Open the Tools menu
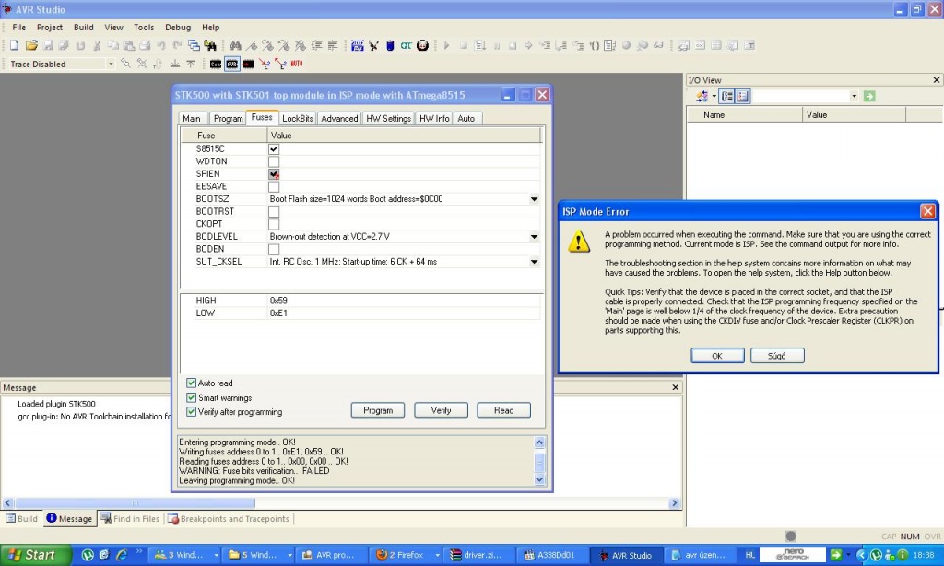 point(144,27)
